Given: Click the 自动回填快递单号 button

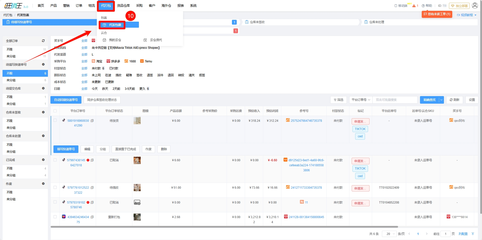Looking at the screenshot, I should (66, 100).
